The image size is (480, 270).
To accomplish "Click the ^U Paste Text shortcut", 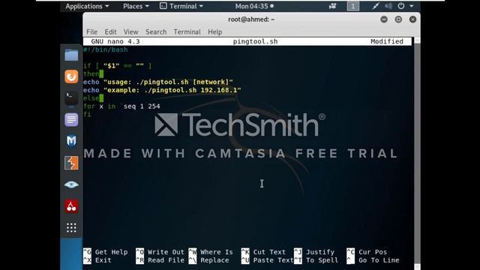I will [x=268, y=260].
